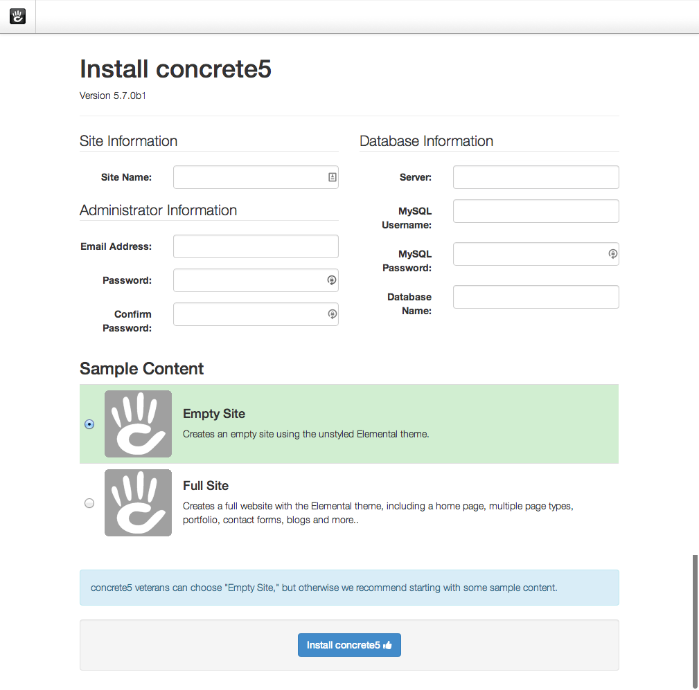699x690 pixels.
Task: Click the Full Site hand logo thumbnail
Action: pyautogui.click(x=138, y=502)
